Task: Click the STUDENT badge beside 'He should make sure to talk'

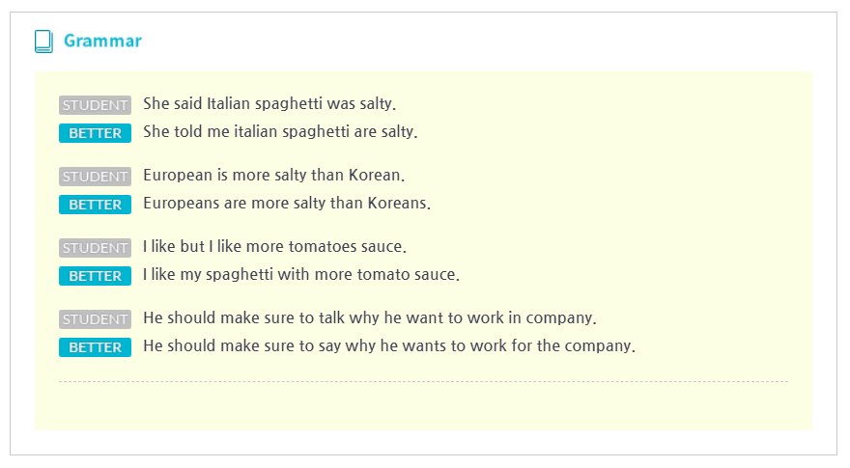Action: pyautogui.click(x=95, y=319)
